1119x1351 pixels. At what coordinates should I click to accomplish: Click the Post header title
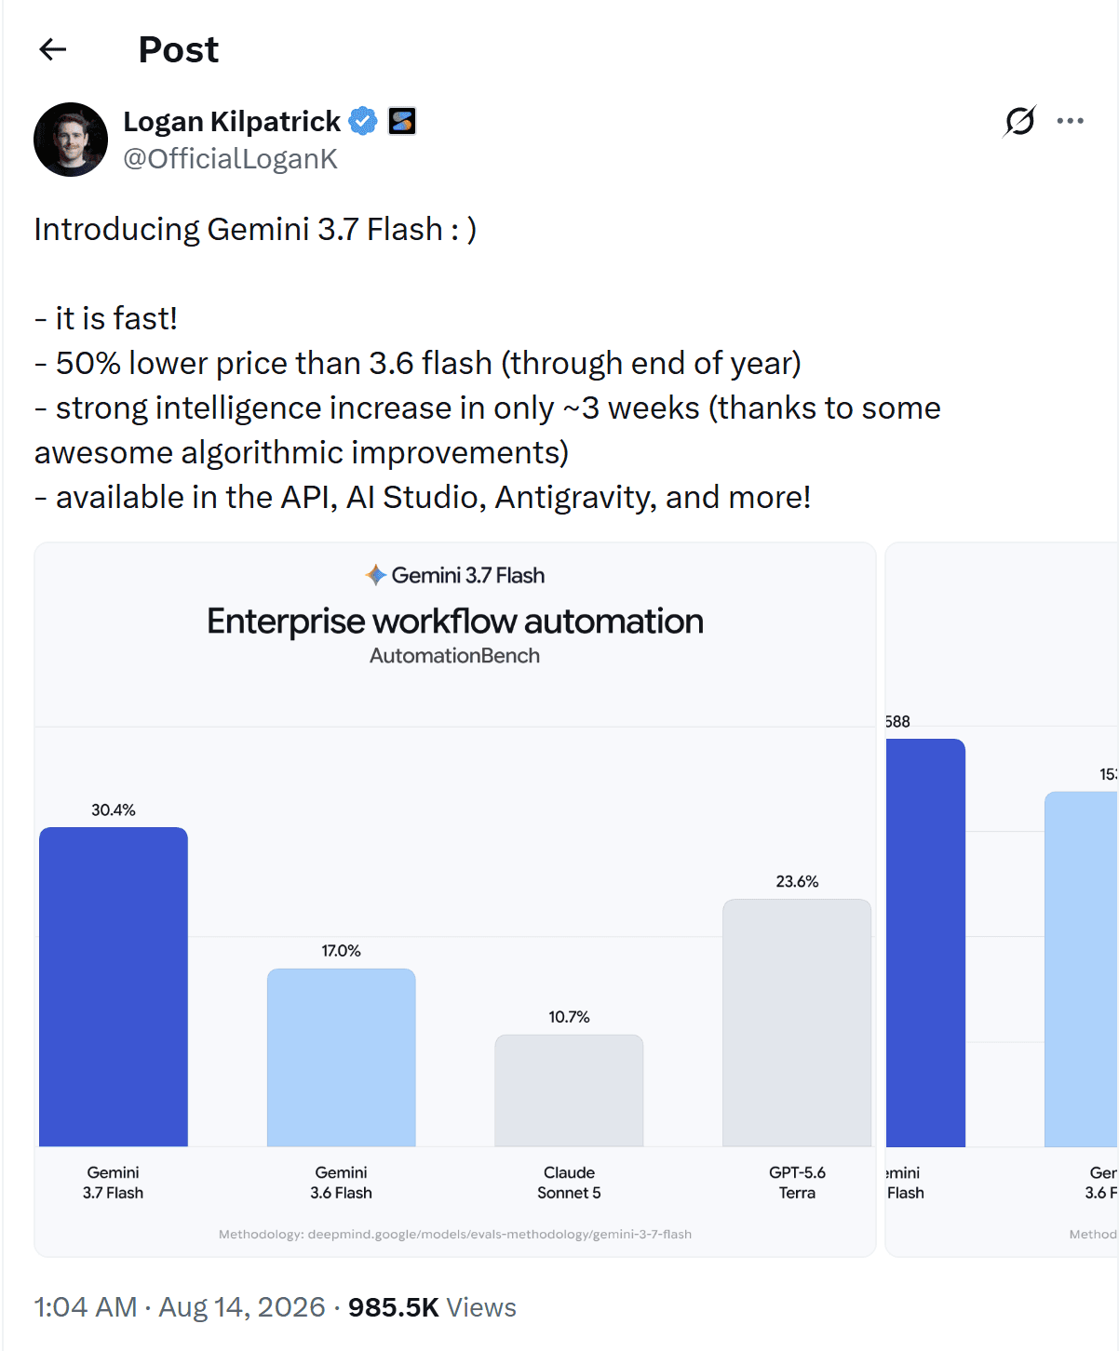point(179,49)
